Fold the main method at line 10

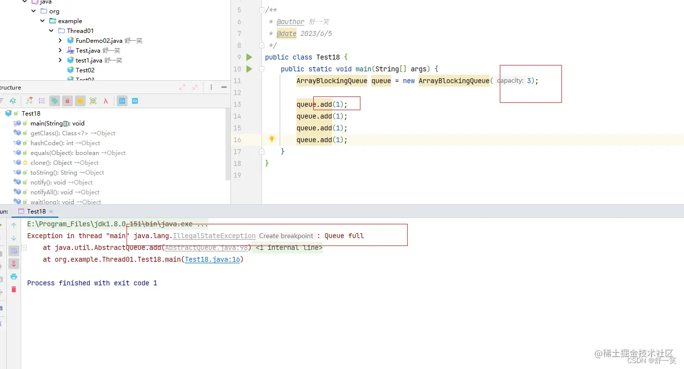(261, 69)
